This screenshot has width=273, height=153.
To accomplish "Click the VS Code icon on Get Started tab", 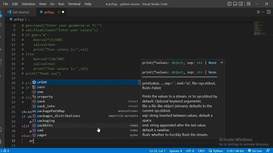I will coord(9,12).
